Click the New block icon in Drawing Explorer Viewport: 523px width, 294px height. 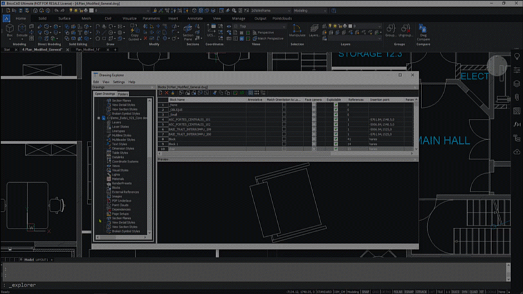(x=160, y=93)
